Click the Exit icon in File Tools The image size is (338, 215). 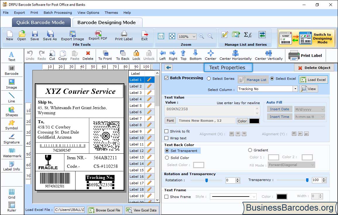pos(145,36)
